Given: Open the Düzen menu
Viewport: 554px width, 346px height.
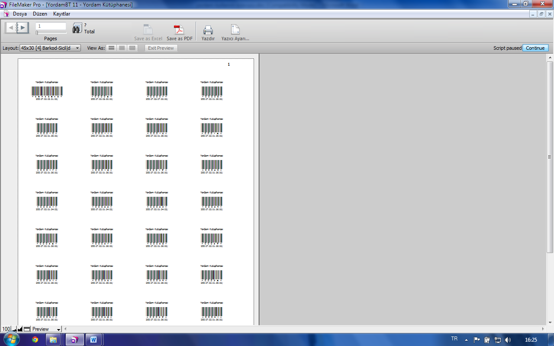Looking at the screenshot, I should (40, 14).
